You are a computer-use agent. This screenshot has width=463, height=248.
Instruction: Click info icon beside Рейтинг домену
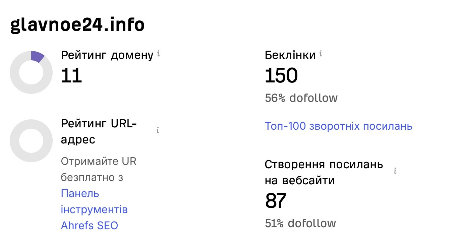159,54
